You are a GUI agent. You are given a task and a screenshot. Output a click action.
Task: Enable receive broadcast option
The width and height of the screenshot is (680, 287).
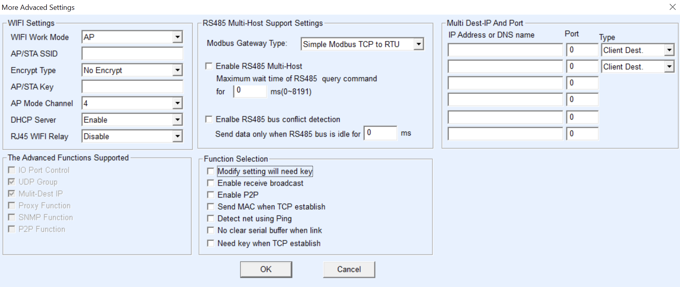(210, 183)
